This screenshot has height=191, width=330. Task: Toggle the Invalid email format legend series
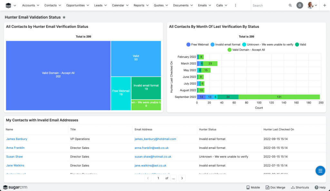(225, 44)
